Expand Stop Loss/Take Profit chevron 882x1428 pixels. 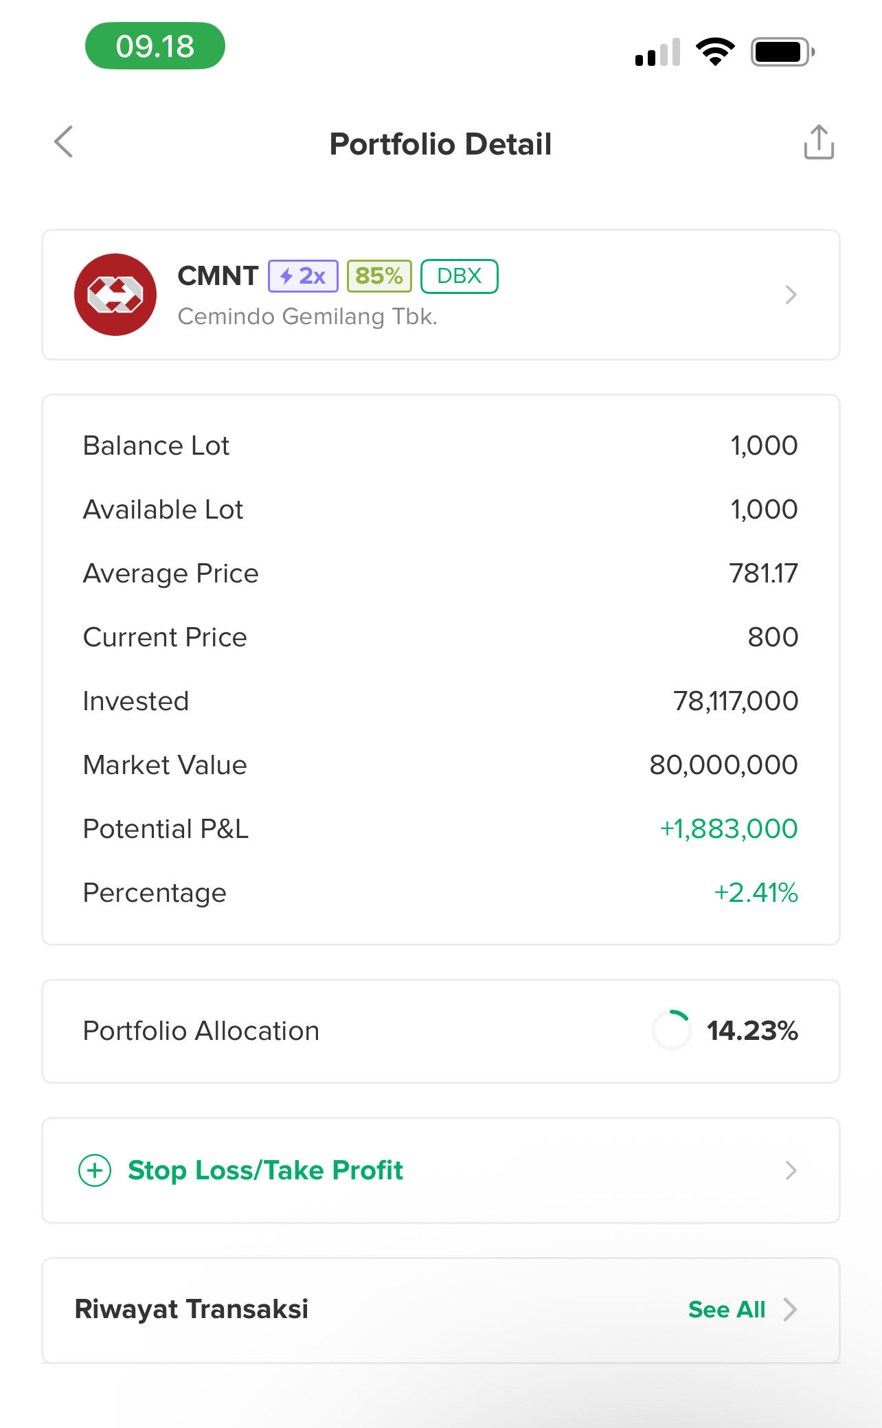(x=791, y=1170)
